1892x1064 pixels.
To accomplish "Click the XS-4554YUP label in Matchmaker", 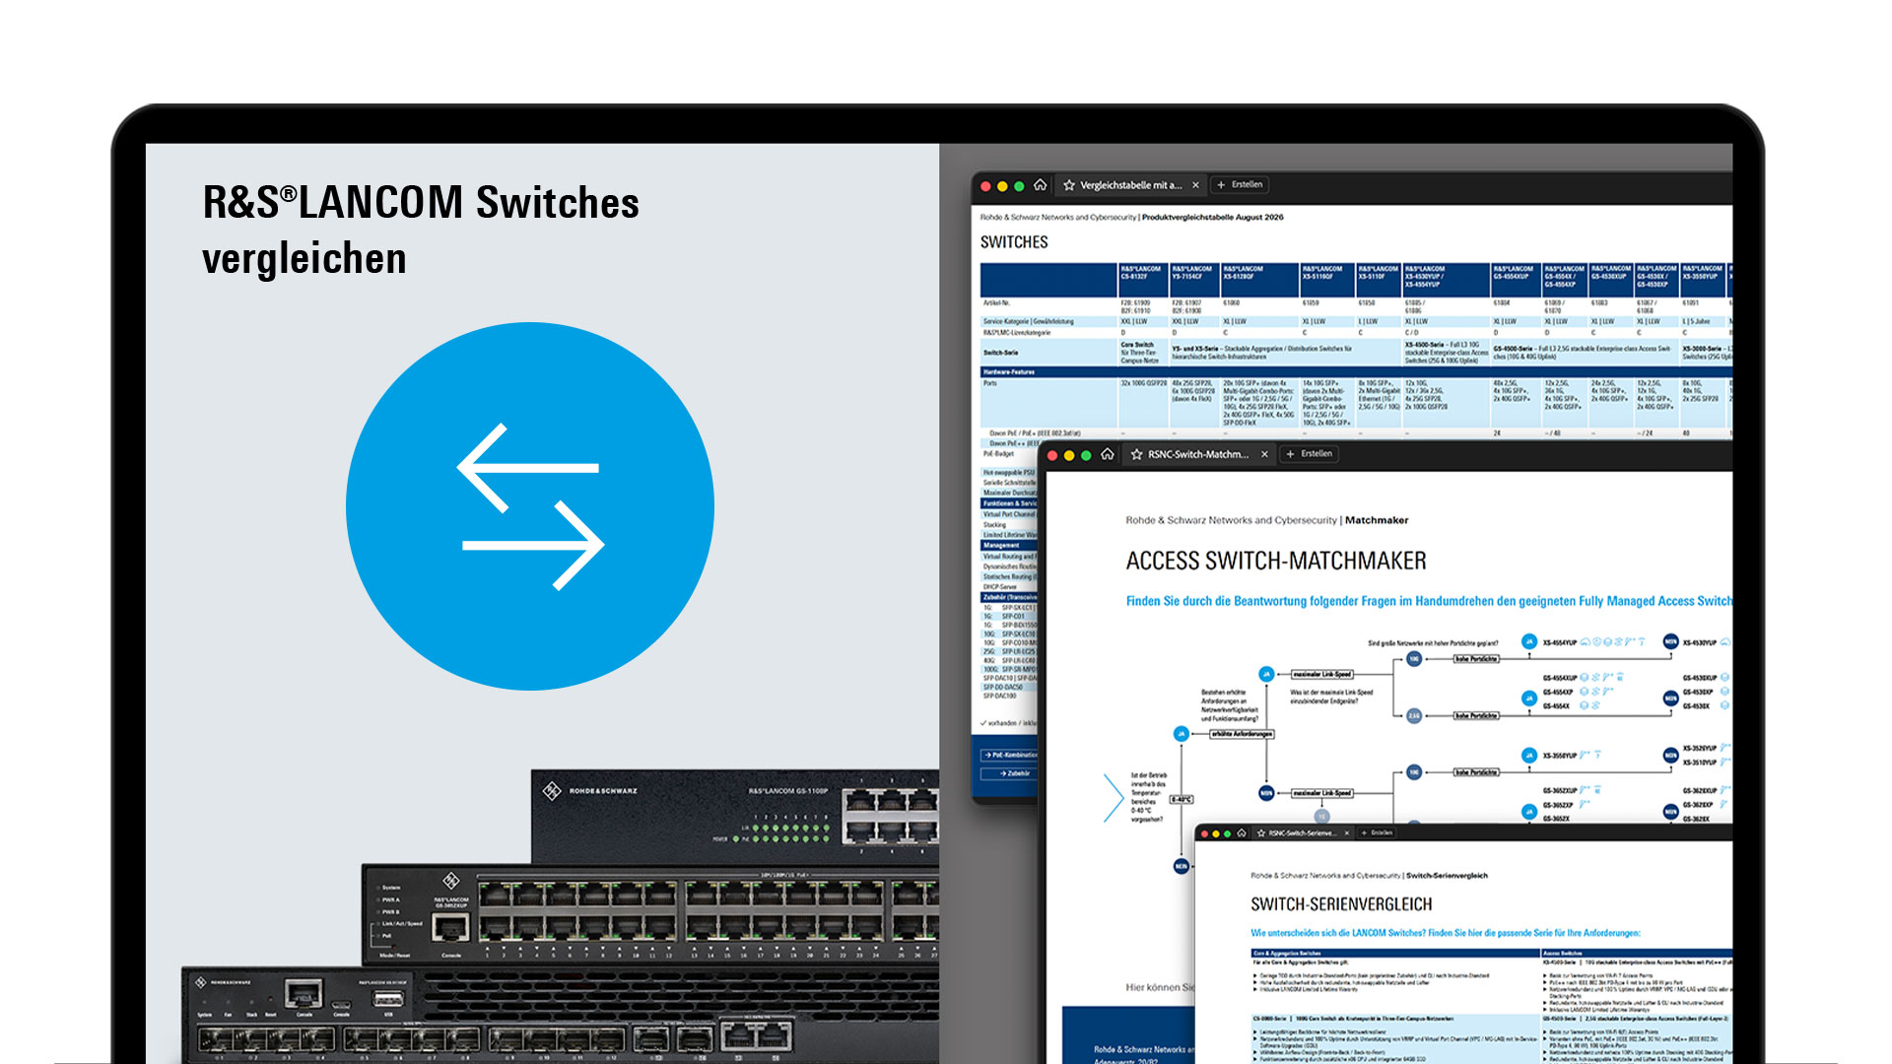I will (x=1560, y=642).
